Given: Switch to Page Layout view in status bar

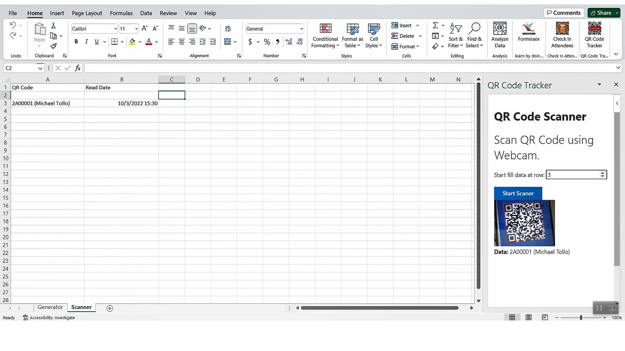Looking at the screenshot, I should point(528,317).
